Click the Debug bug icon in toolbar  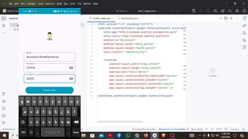click(x=215, y=11)
